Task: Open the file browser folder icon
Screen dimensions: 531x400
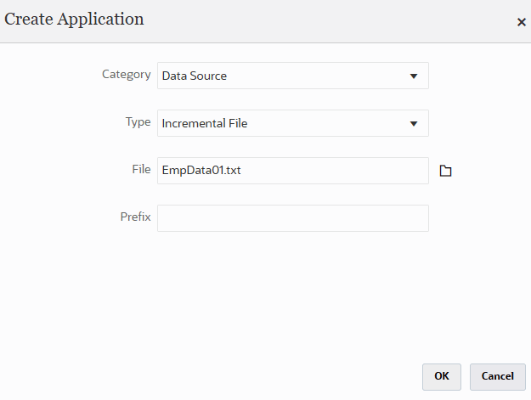Action: [445, 171]
